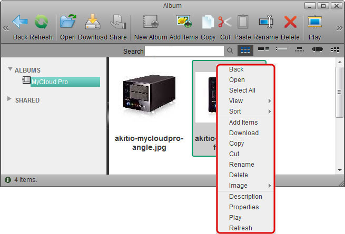Viewport: 345px width, 234px height.
Task: Open the Sort submenu in context menu
Action: coord(235,111)
